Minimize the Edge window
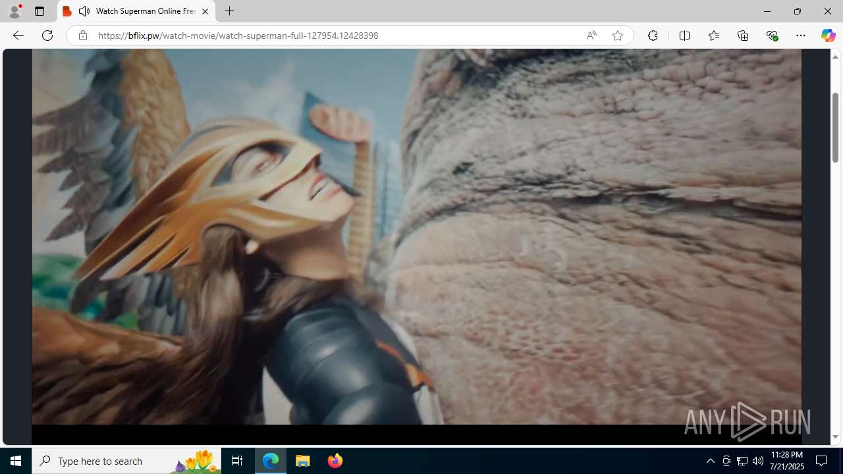 pyautogui.click(x=767, y=11)
